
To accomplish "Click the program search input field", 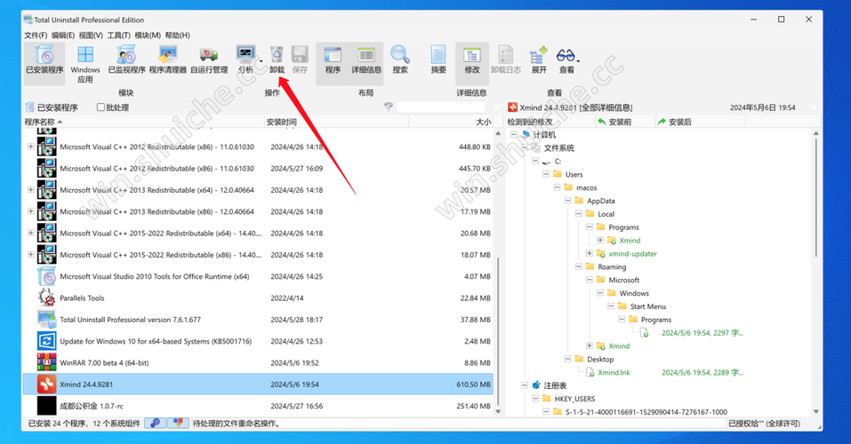I will pyautogui.click(x=440, y=107).
